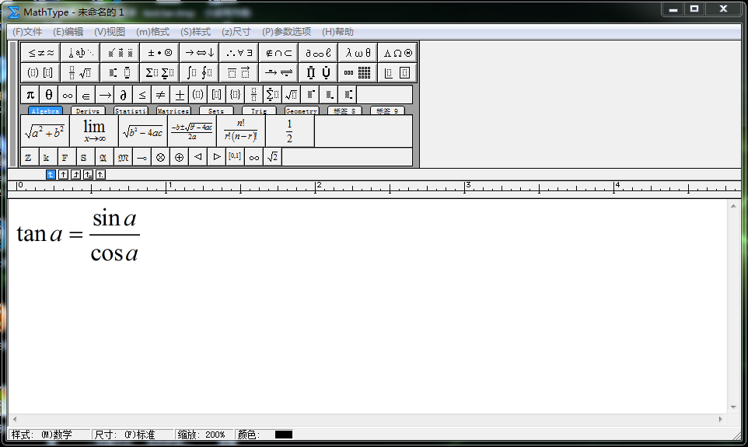Open the integral templates palette
The height and width of the screenshot is (447, 748).
click(199, 73)
